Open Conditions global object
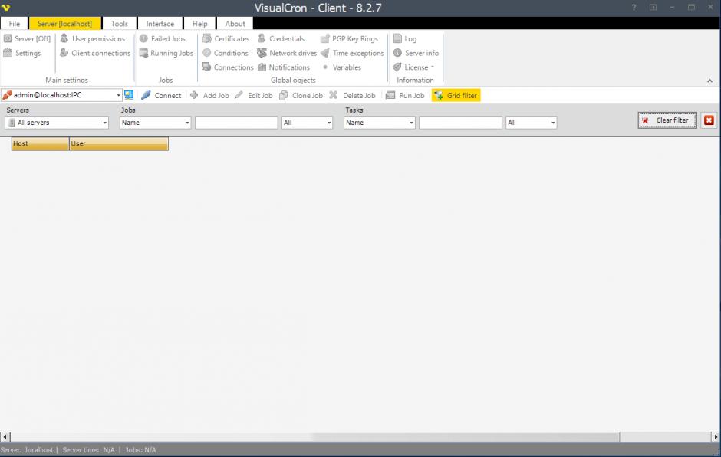The image size is (721, 457). click(x=226, y=53)
